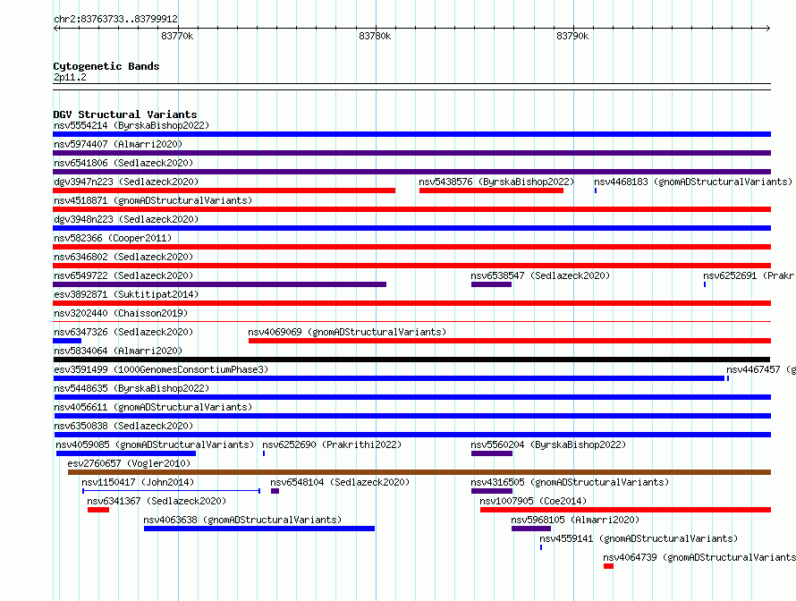Click the nsv4069069 (gnomADStructuralVariants) label
Screen dimensions: 796x601
(347, 332)
